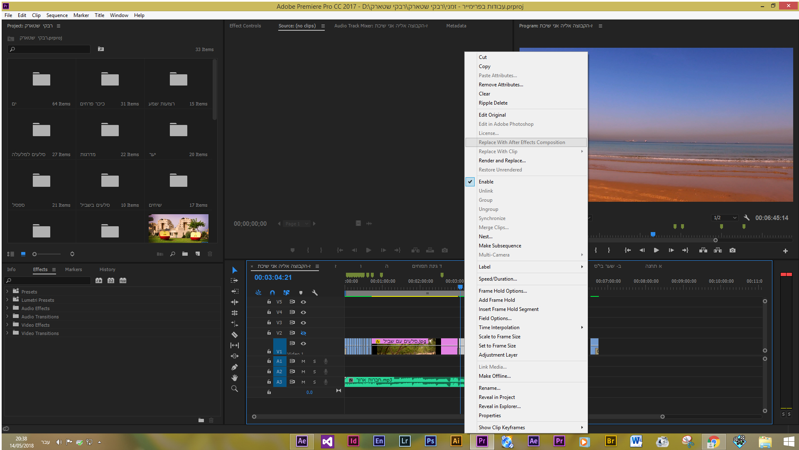The height and width of the screenshot is (450, 799).
Task: Expand the Audio Transitions folder
Action: tap(7, 317)
